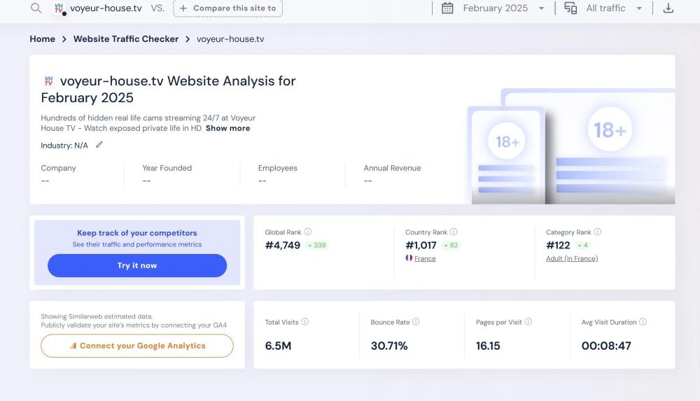Click the edit pencil next to Industry

tap(99, 145)
